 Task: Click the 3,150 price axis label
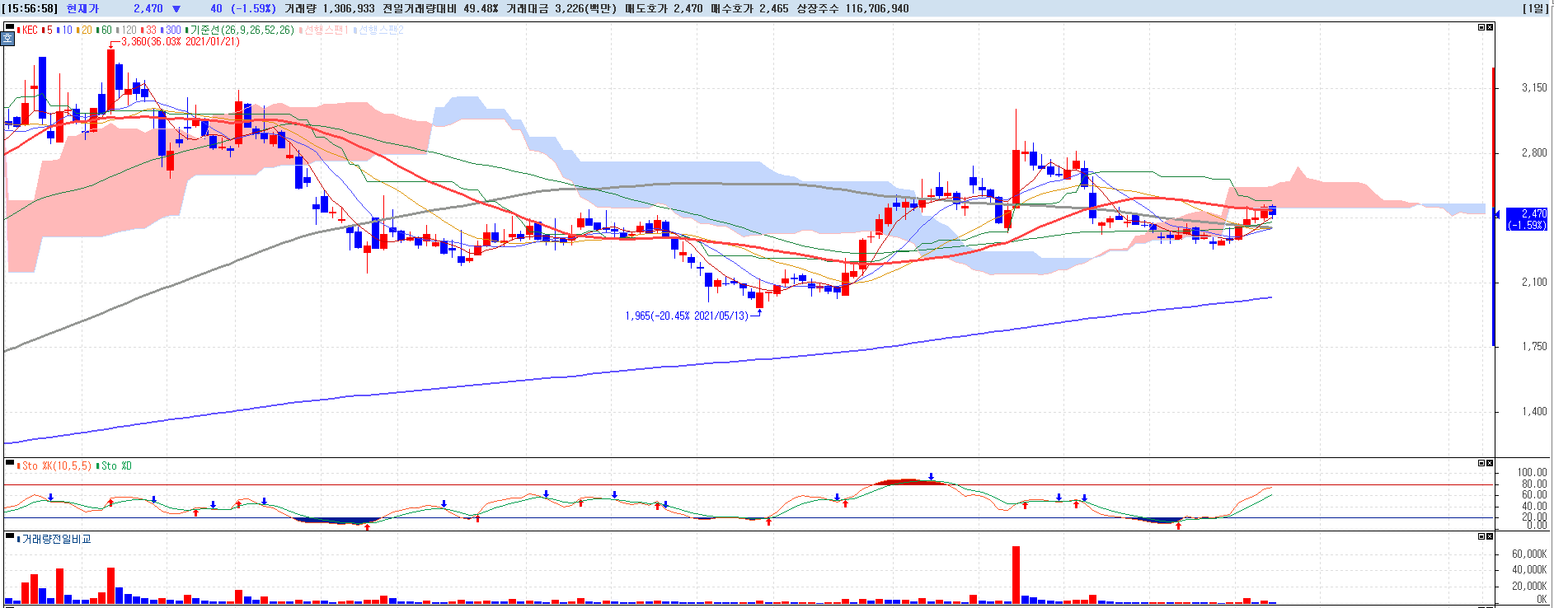click(x=1534, y=87)
